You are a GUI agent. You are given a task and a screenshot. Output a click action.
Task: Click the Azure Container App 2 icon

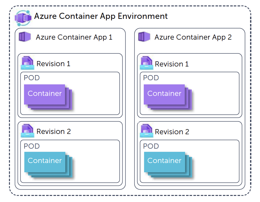[144, 36]
